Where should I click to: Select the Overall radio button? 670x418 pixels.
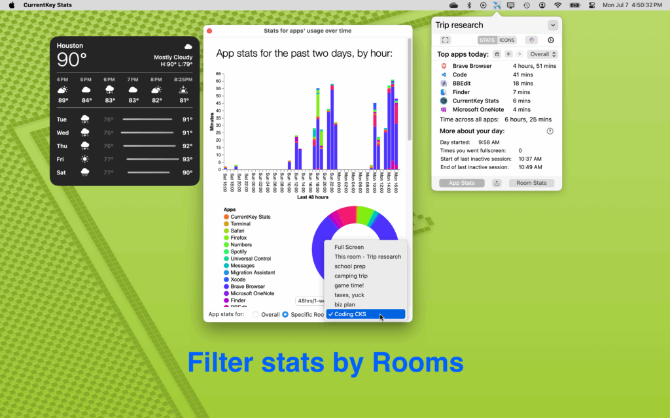point(256,315)
